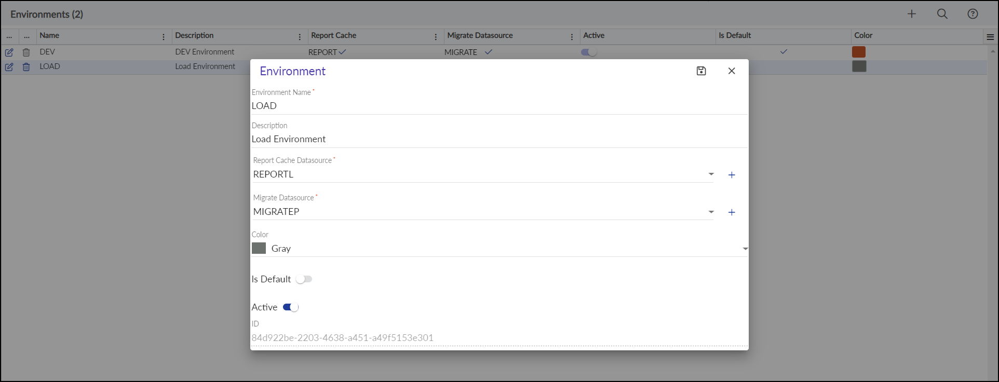Screen dimensions: 999x382
Task: Sort by the Name column header
Action: tap(49, 35)
